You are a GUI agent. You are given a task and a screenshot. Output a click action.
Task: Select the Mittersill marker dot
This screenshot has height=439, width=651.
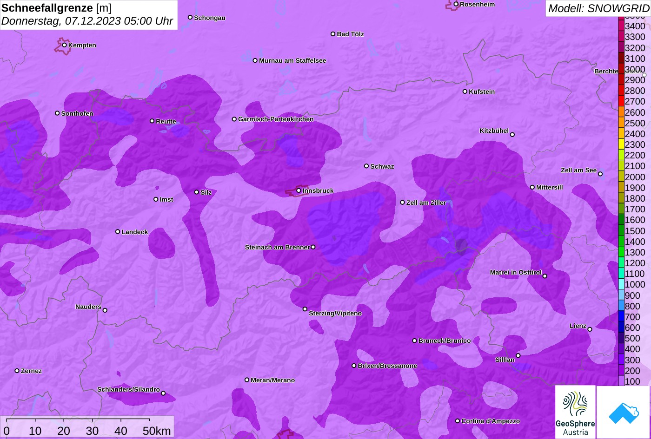pyautogui.click(x=532, y=187)
